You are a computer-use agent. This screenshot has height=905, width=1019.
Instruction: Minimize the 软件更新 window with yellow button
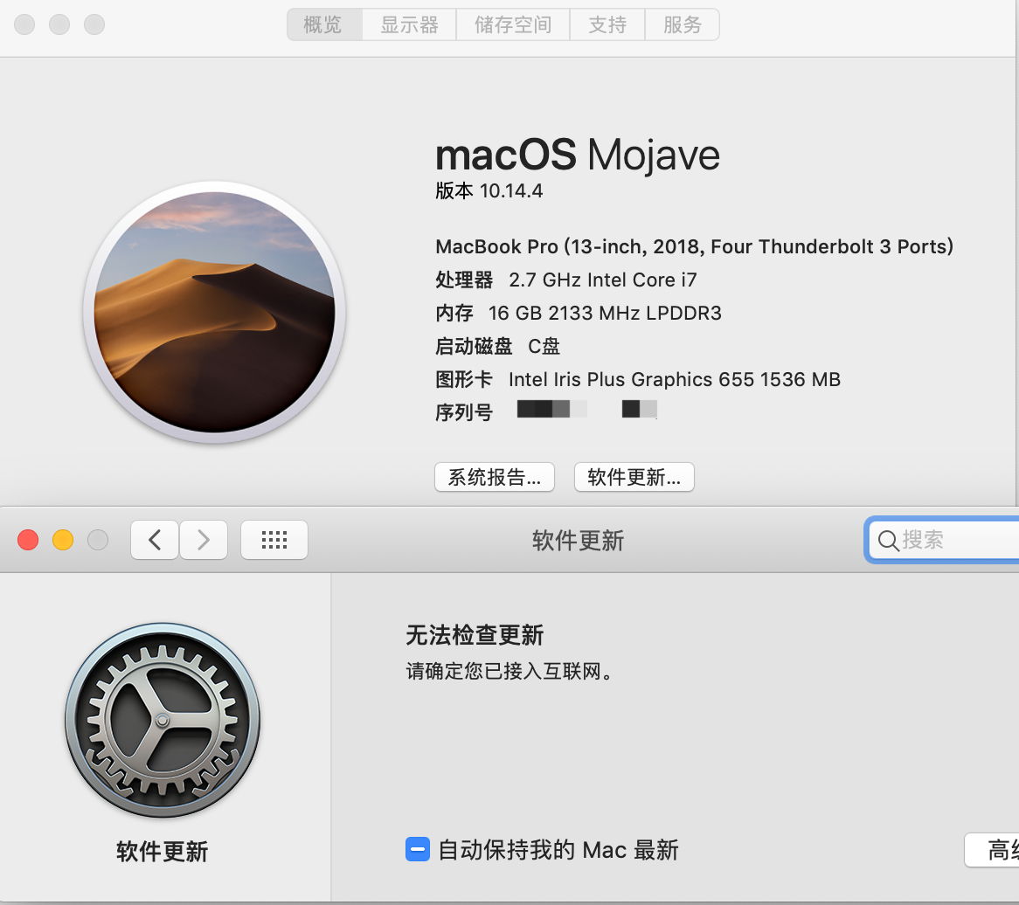pos(63,540)
